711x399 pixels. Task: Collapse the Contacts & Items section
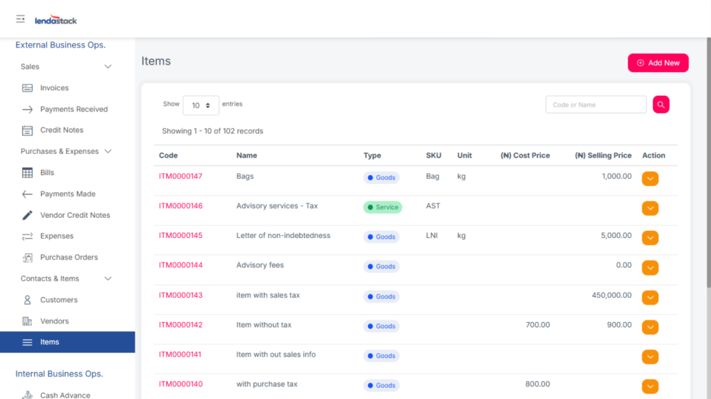[108, 279]
